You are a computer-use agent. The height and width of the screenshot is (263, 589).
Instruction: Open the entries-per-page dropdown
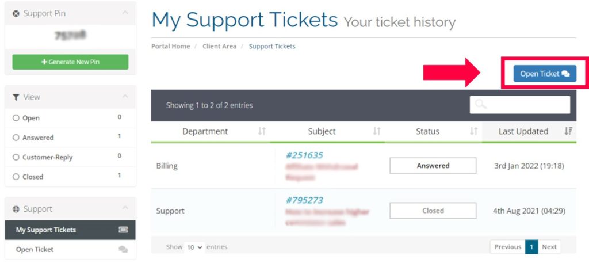pyautogui.click(x=194, y=247)
